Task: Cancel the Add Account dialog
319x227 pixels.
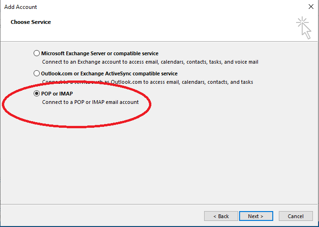Action: tap(296, 216)
